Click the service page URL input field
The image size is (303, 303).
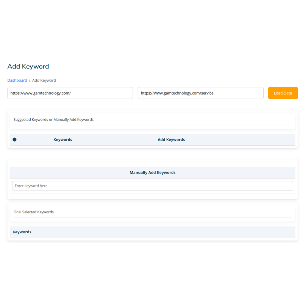click(x=200, y=93)
